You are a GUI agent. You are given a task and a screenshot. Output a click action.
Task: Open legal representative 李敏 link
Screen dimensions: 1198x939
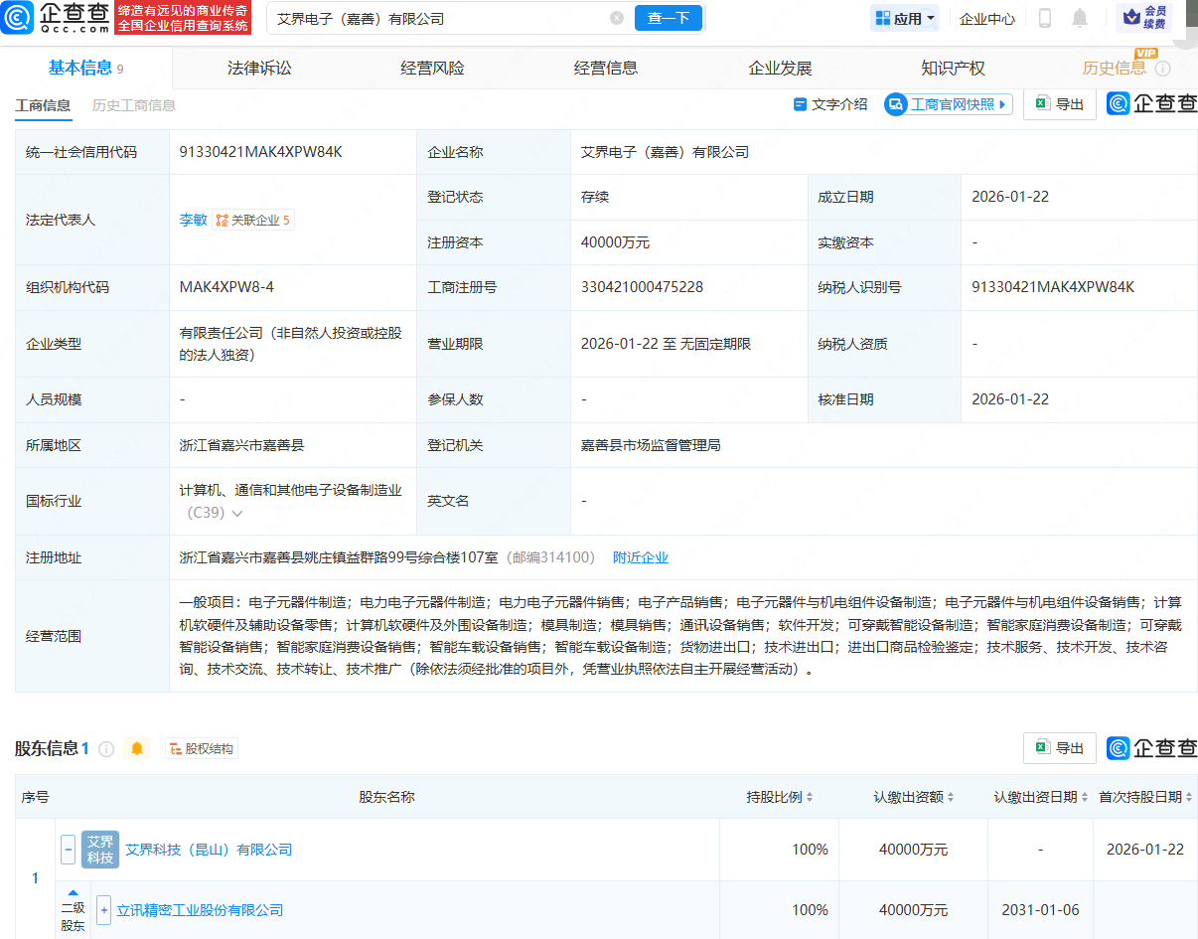pos(193,220)
